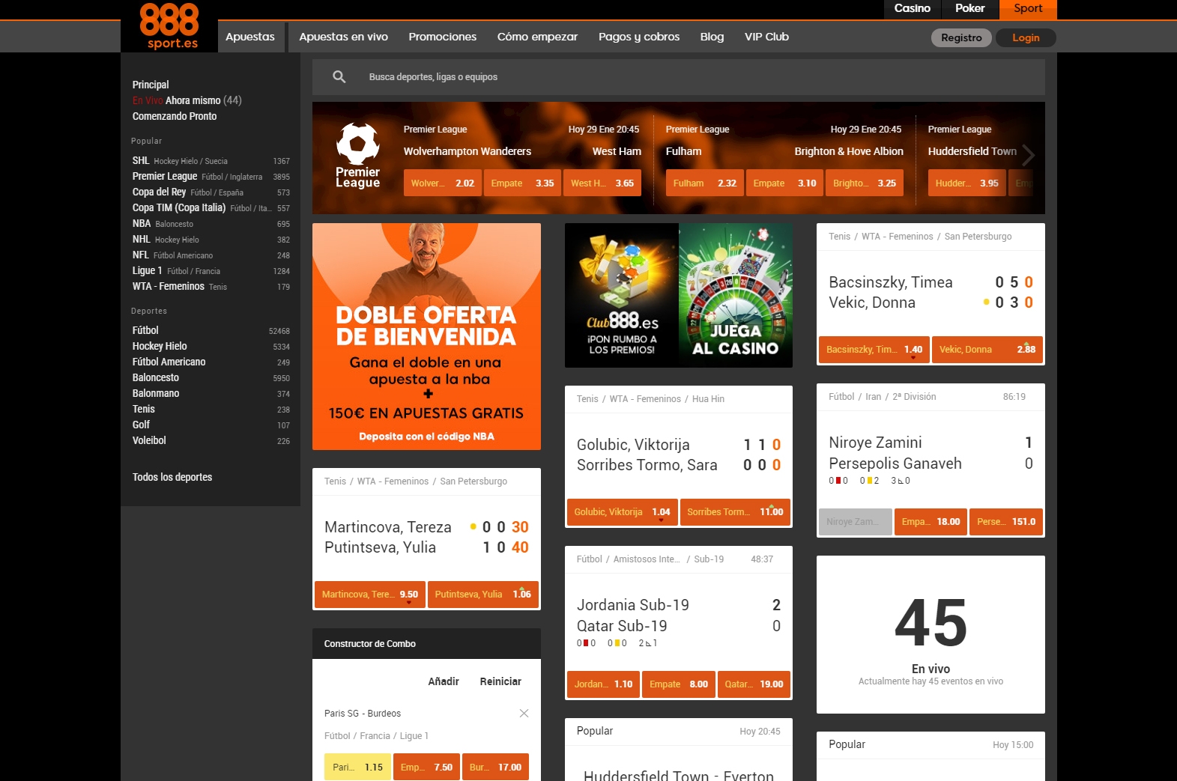Open Comenzando Pronto events
Viewport: 1177px width, 781px height.
(175, 116)
